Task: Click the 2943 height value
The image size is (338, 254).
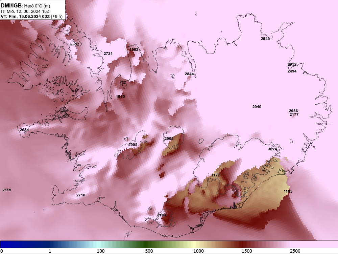Action: click(x=265, y=39)
